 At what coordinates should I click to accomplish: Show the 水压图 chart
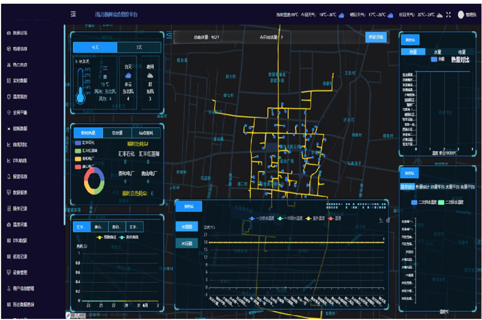187,244
